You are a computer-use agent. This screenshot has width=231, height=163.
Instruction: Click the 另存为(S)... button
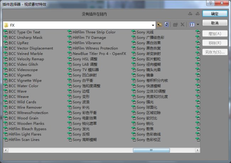[215, 52]
